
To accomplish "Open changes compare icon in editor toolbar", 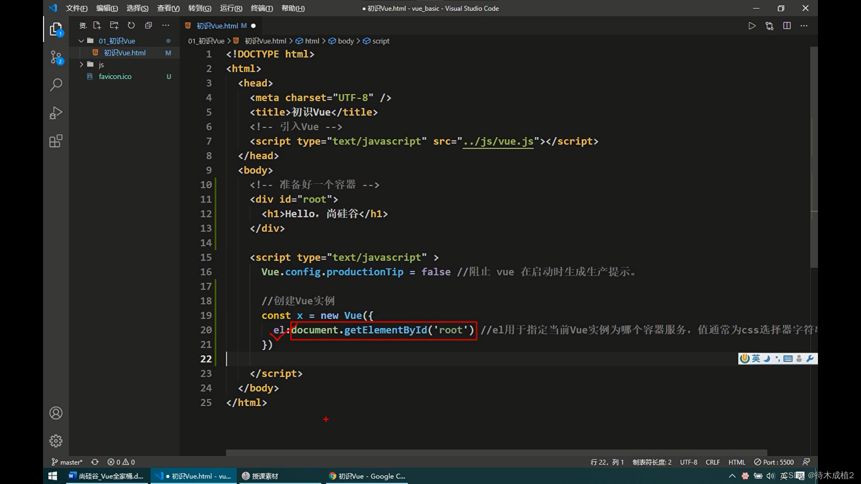I will pyautogui.click(x=770, y=26).
